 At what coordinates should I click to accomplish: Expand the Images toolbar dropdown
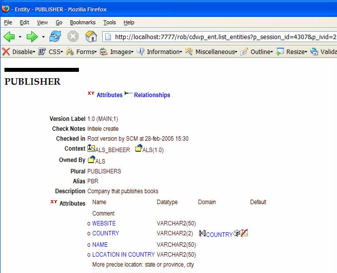coord(117,52)
